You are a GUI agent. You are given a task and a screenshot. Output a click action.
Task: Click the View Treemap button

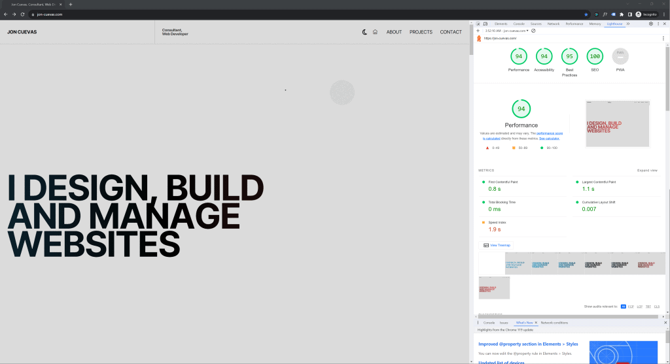(x=497, y=245)
